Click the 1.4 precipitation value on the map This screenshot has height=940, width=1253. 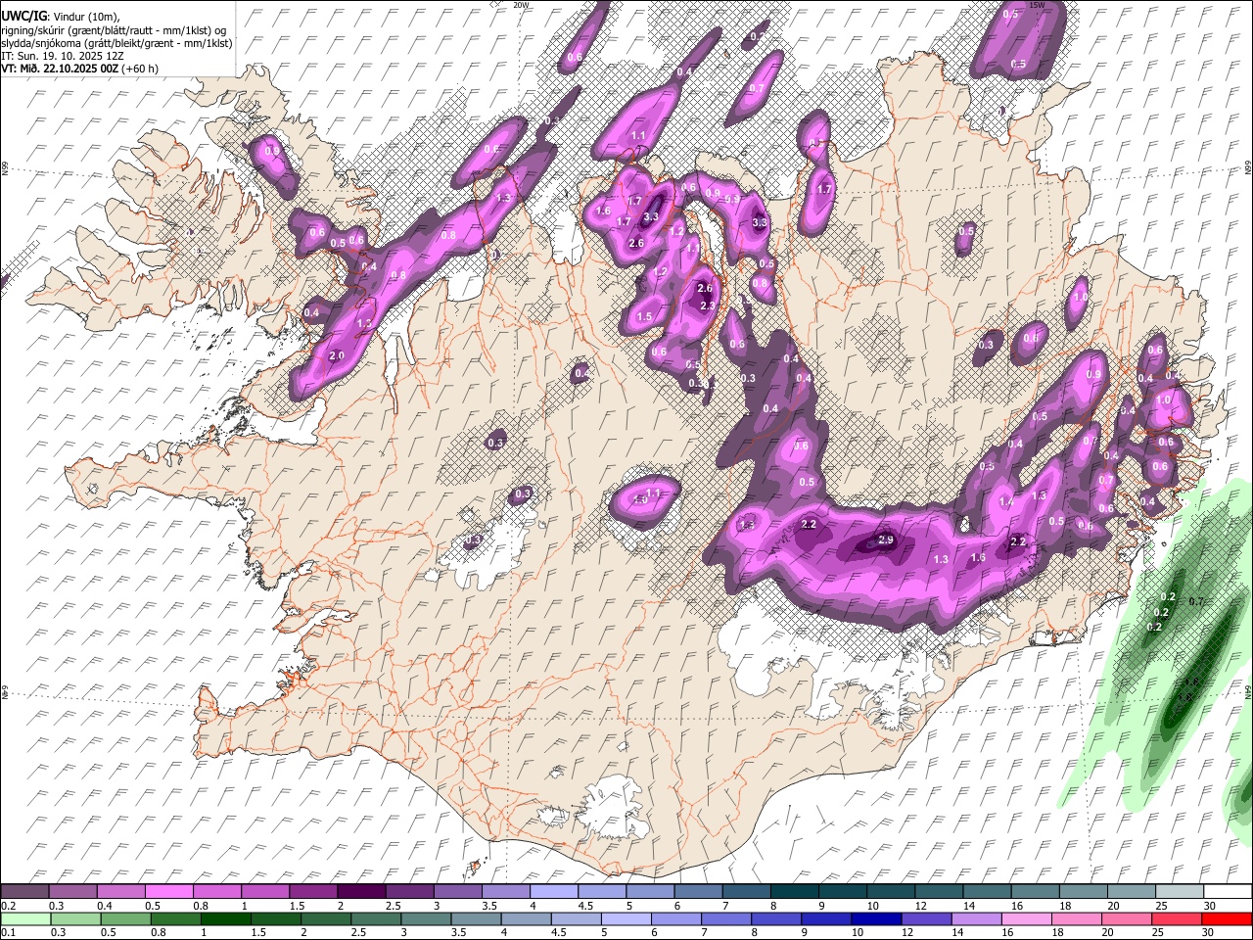click(1006, 501)
